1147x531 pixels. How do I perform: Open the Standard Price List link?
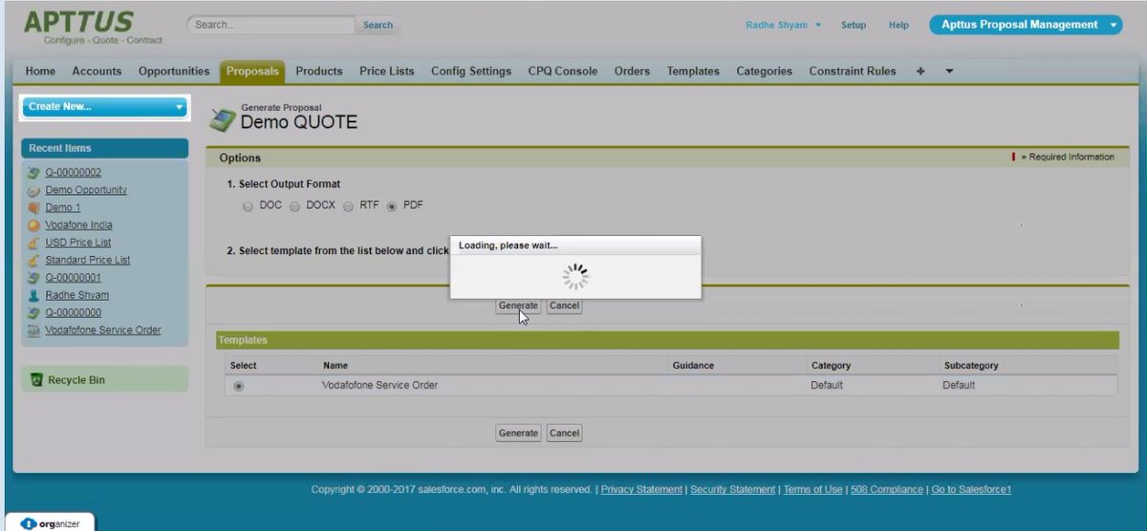click(x=88, y=260)
